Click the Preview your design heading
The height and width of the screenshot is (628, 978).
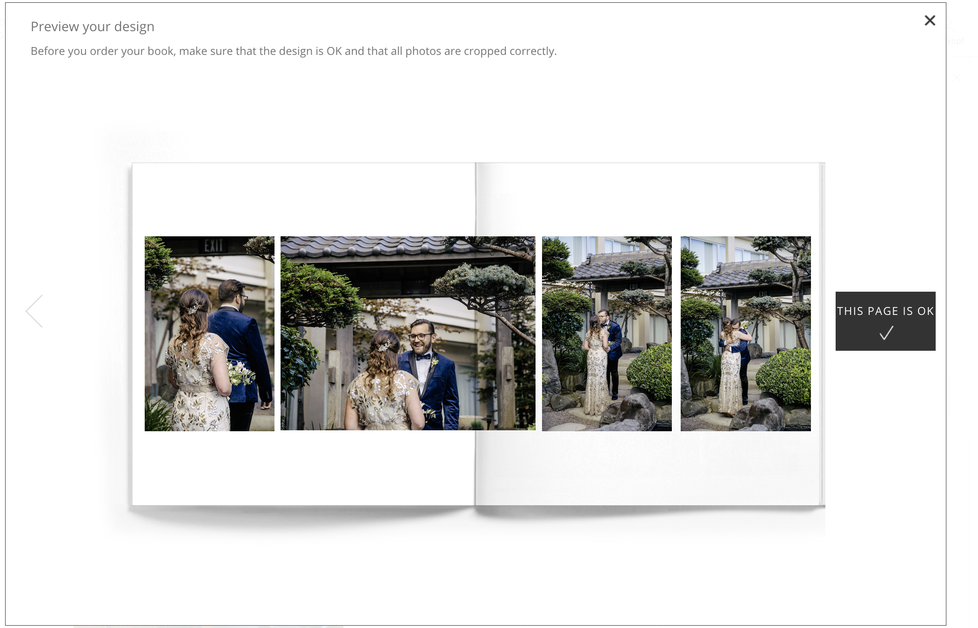click(93, 27)
